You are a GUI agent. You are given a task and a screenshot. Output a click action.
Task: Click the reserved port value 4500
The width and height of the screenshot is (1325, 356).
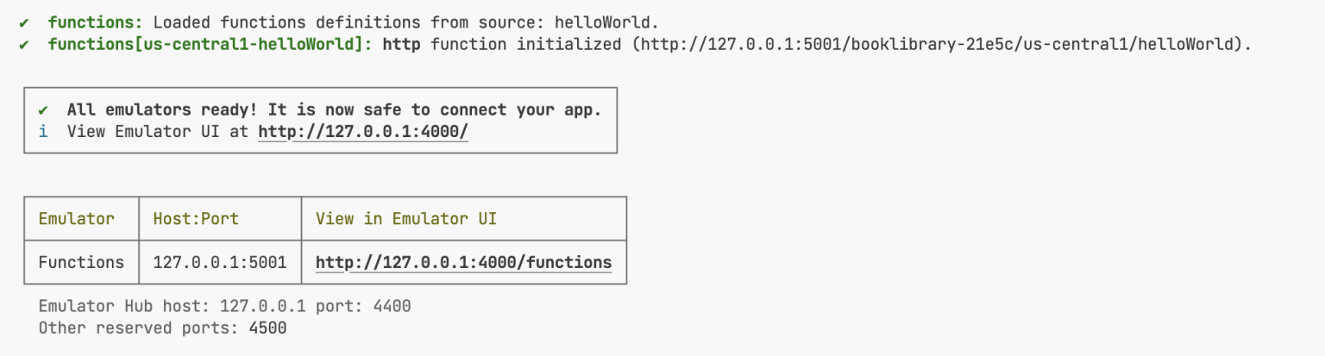tap(267, 328)
